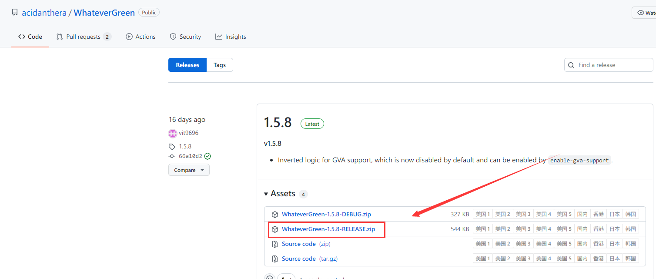Click the 香港 mirror for the RELEASE zip
656x279 pixels.
(599, 229)
